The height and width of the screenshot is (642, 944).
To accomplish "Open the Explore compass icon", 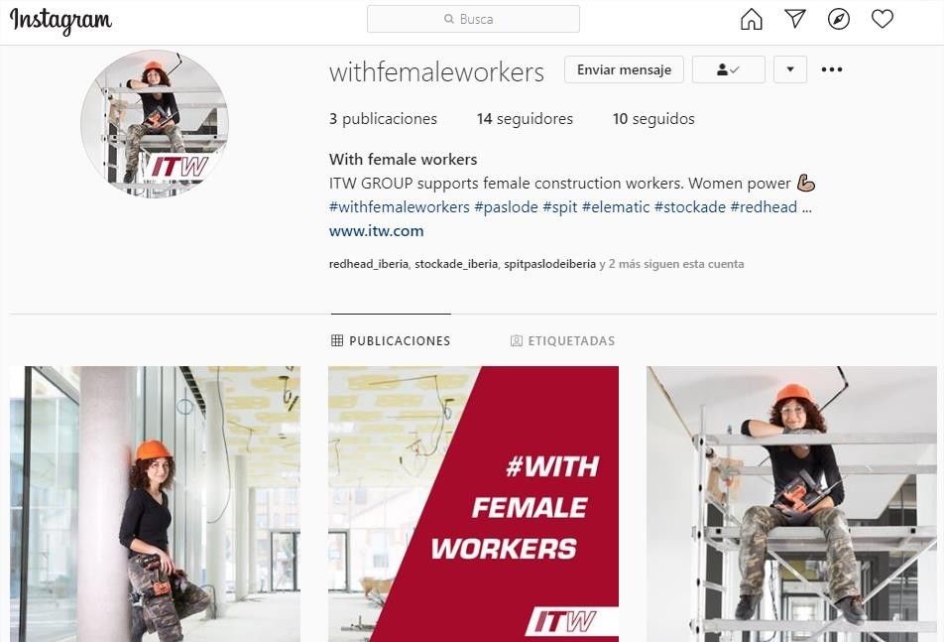I will click(x=839, y=19).
